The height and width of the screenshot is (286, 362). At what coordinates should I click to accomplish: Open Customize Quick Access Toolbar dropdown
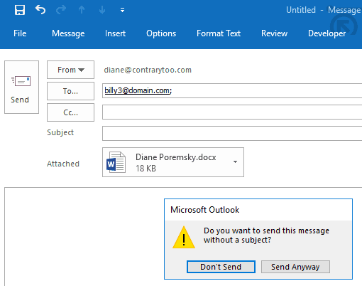pos(122,10)
